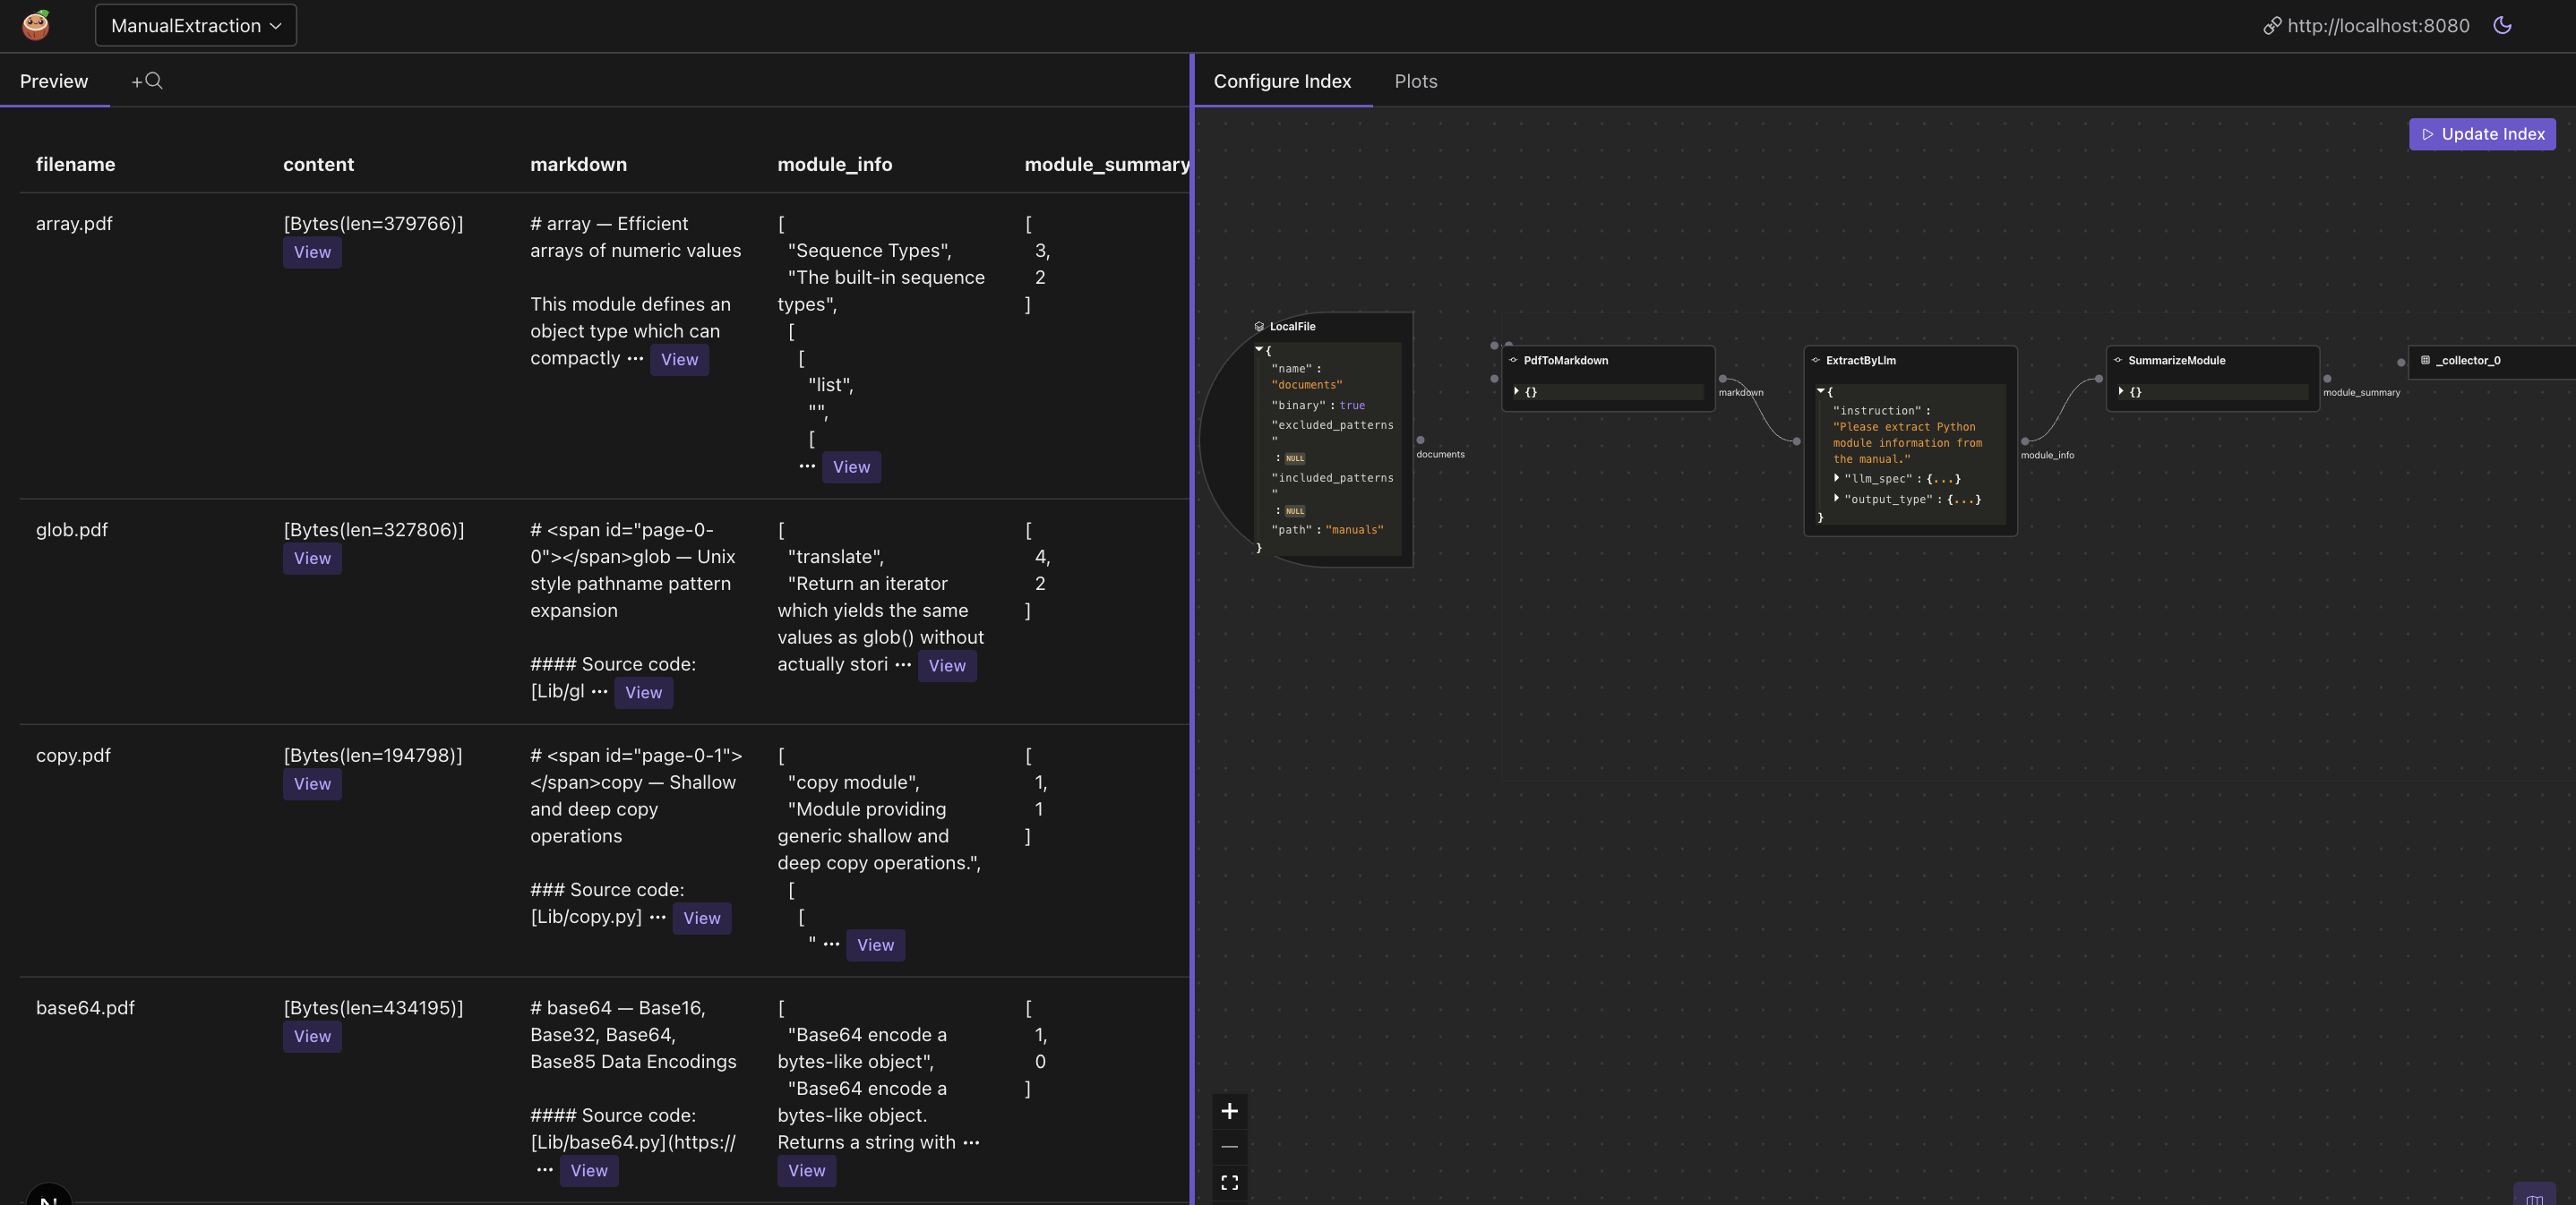2576x1205 pixels.
Task: Open the ManualExtraction flow dropdown
Action: (196, 26)
